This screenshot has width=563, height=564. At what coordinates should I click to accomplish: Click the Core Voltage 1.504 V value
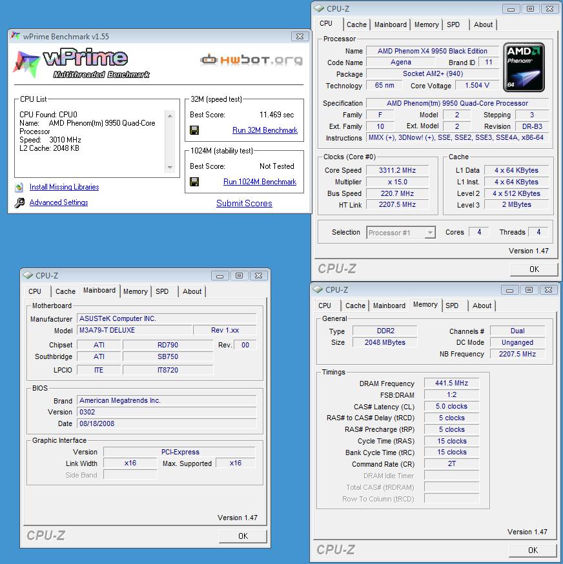tap(477, 85)
